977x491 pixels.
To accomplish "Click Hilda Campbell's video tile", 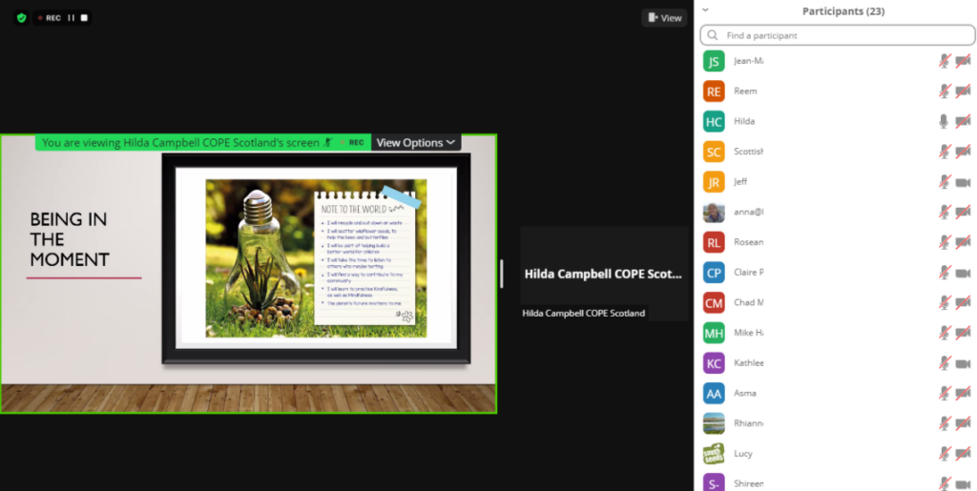I will [x=604, y=274].
